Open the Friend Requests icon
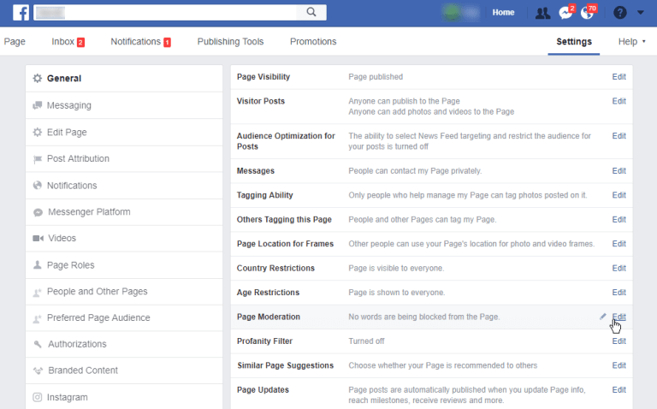657x409 pixels. point(542,13)
